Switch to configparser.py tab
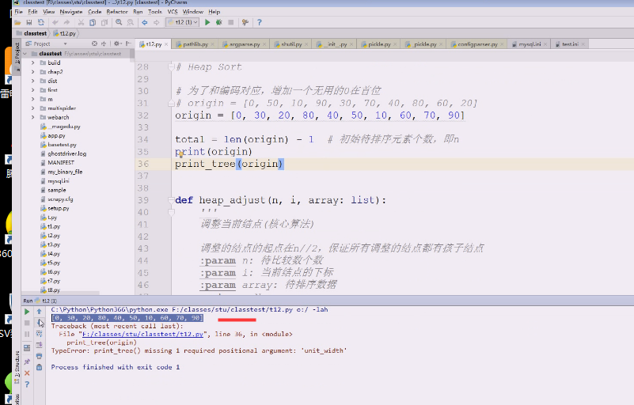Viewport: 634px width, 405px height. pyautogui.click(x=477, y=44)
